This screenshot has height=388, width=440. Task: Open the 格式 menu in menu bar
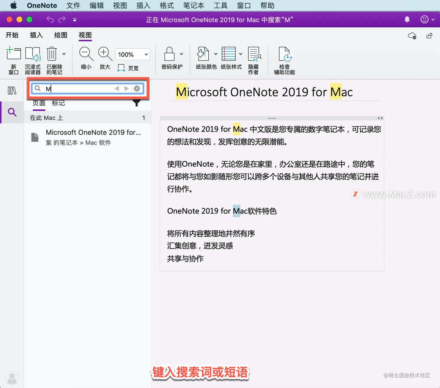[167, 5]
